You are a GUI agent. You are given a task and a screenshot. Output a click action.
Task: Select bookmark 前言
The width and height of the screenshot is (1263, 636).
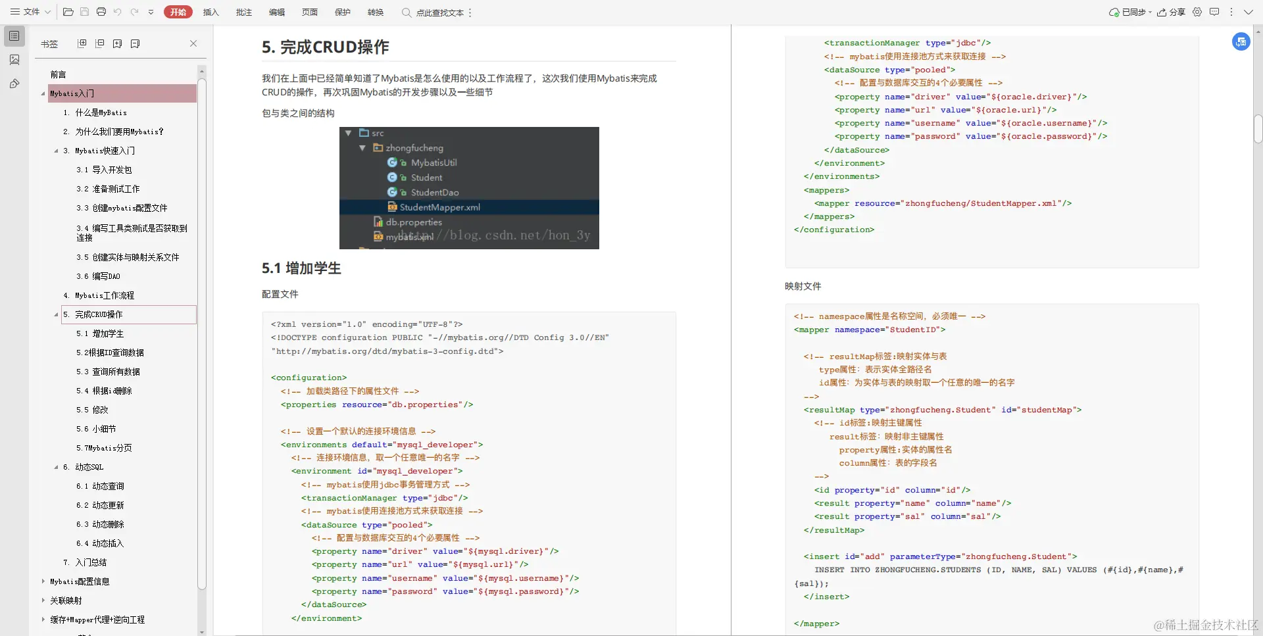click(x=59, y=74)
